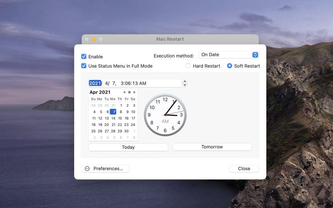Click the date-time stepper arrows

[185, 83]
